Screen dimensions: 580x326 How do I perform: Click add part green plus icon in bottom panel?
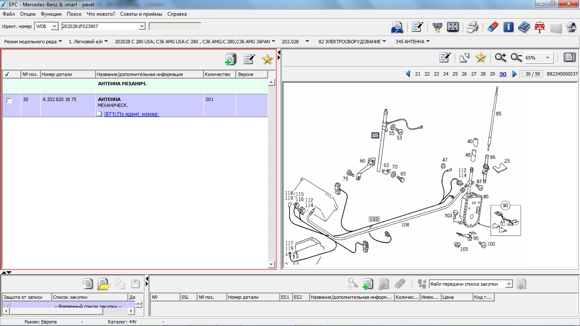click(x=368, y=284)
